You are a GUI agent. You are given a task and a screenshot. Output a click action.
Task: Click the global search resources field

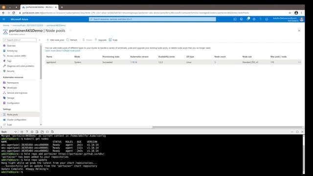pyautogui.click(x=152, y=19)
